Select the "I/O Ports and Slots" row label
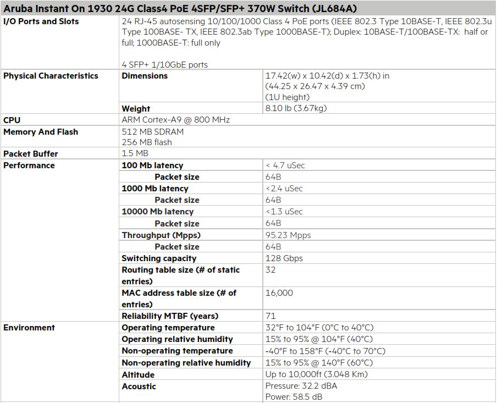This screenshot has height=403, width=497. click(x=41, y=21)
